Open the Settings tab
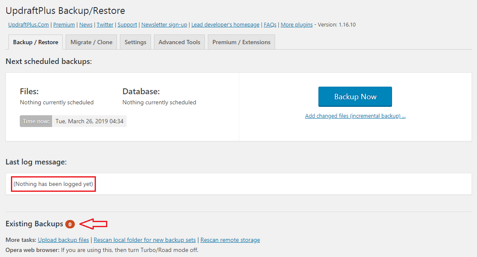477x257 pixels. (x=135, y=42)
